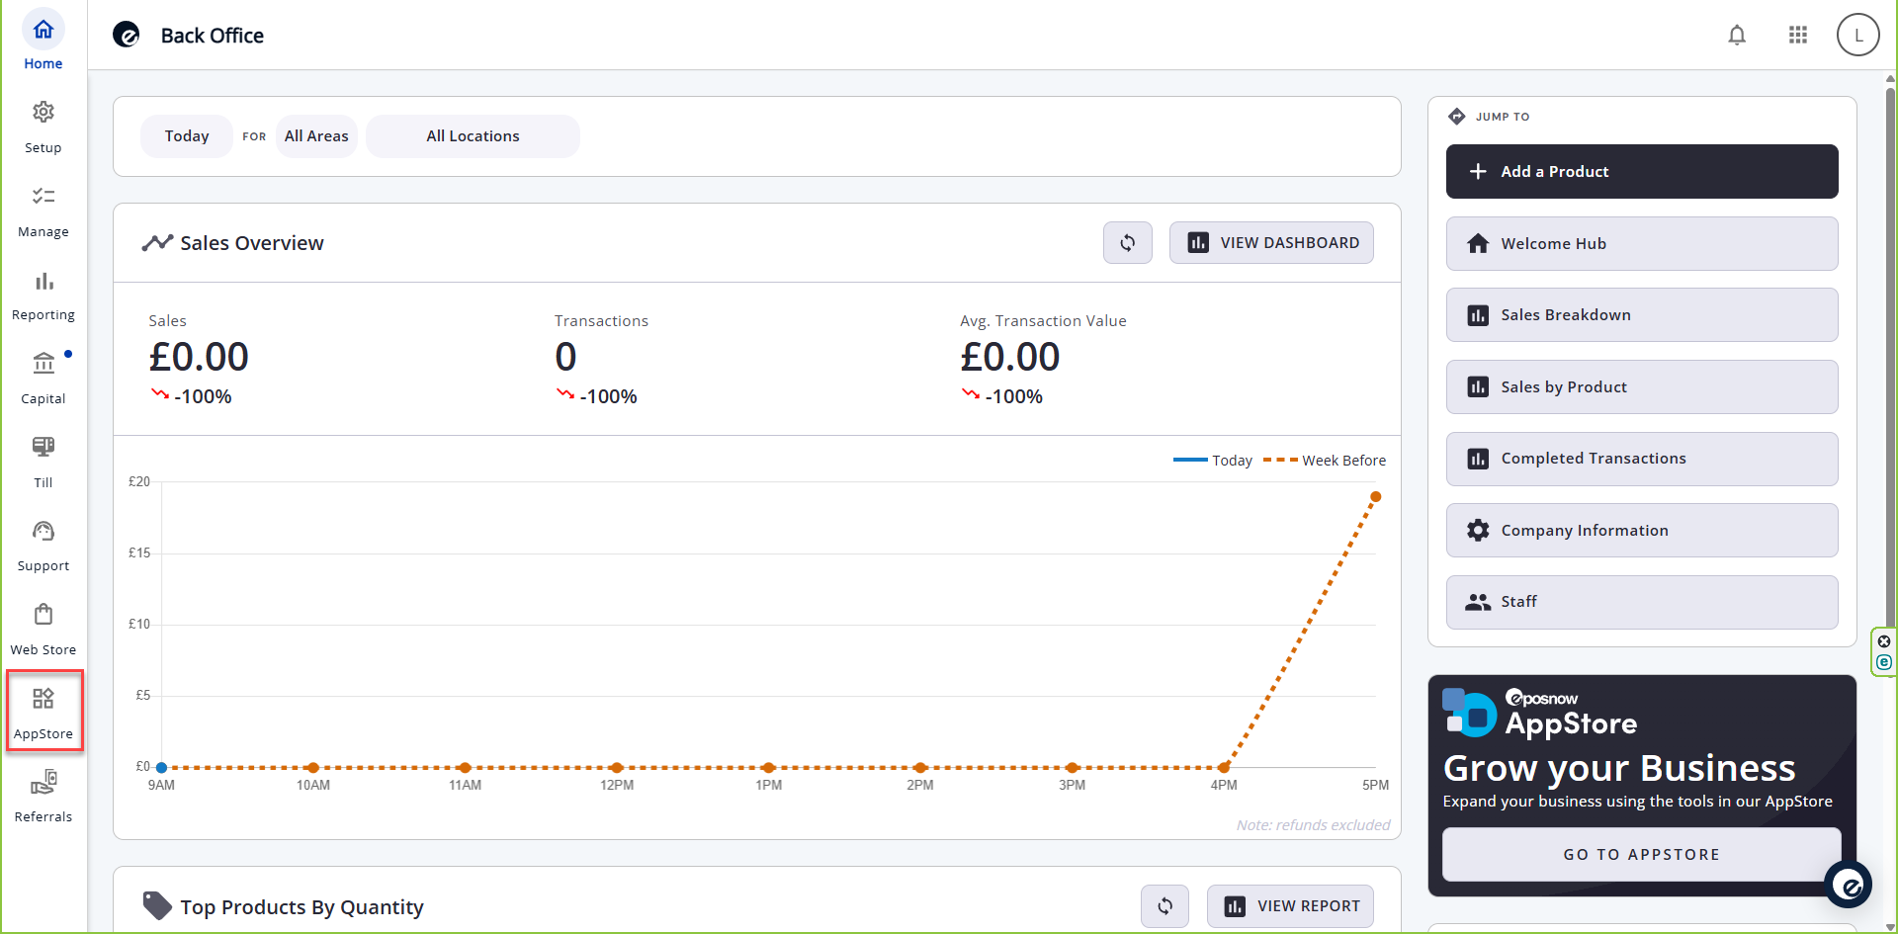Launch the Till from sidebar
This screenshot has width=1898, height=934.
[x=43, y=463]
